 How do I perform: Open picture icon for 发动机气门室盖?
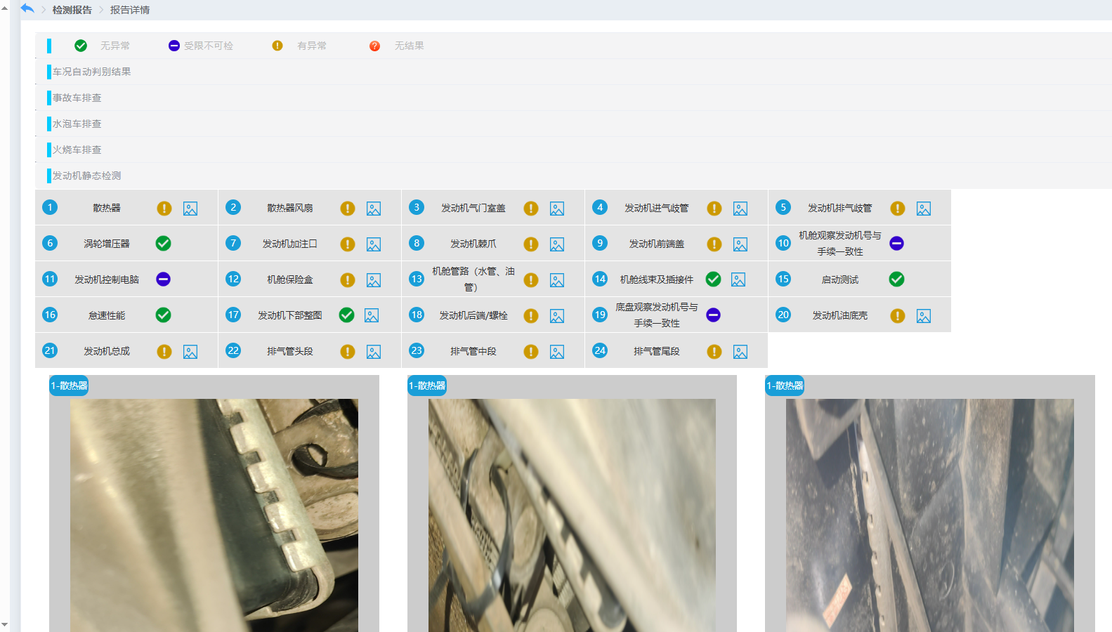pyautogui.click(x=557, y=209)
